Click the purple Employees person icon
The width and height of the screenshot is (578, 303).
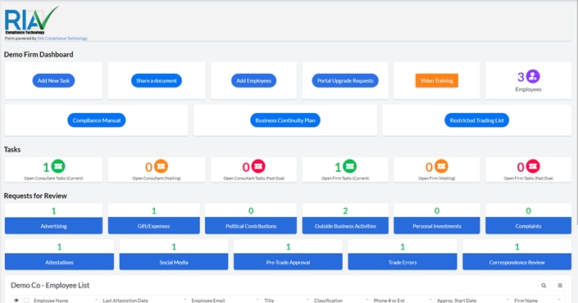pos(533,76)
